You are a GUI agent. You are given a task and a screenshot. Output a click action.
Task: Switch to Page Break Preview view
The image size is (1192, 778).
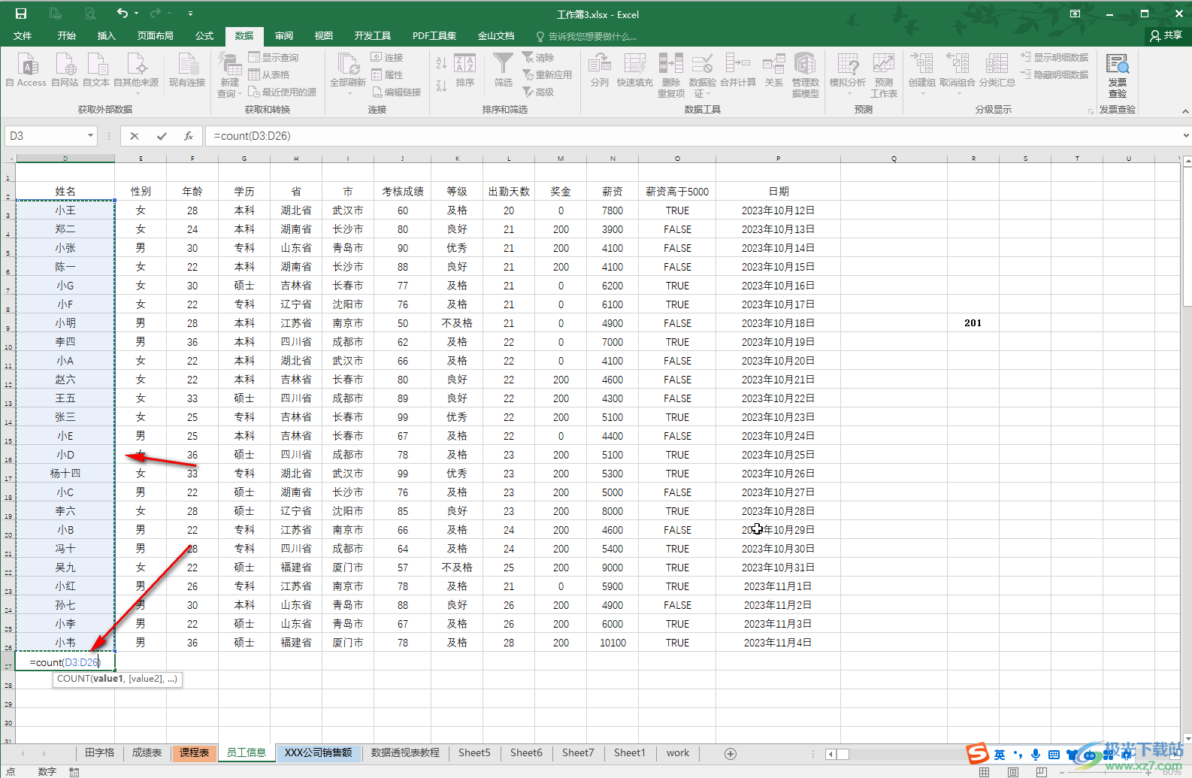1041,772
